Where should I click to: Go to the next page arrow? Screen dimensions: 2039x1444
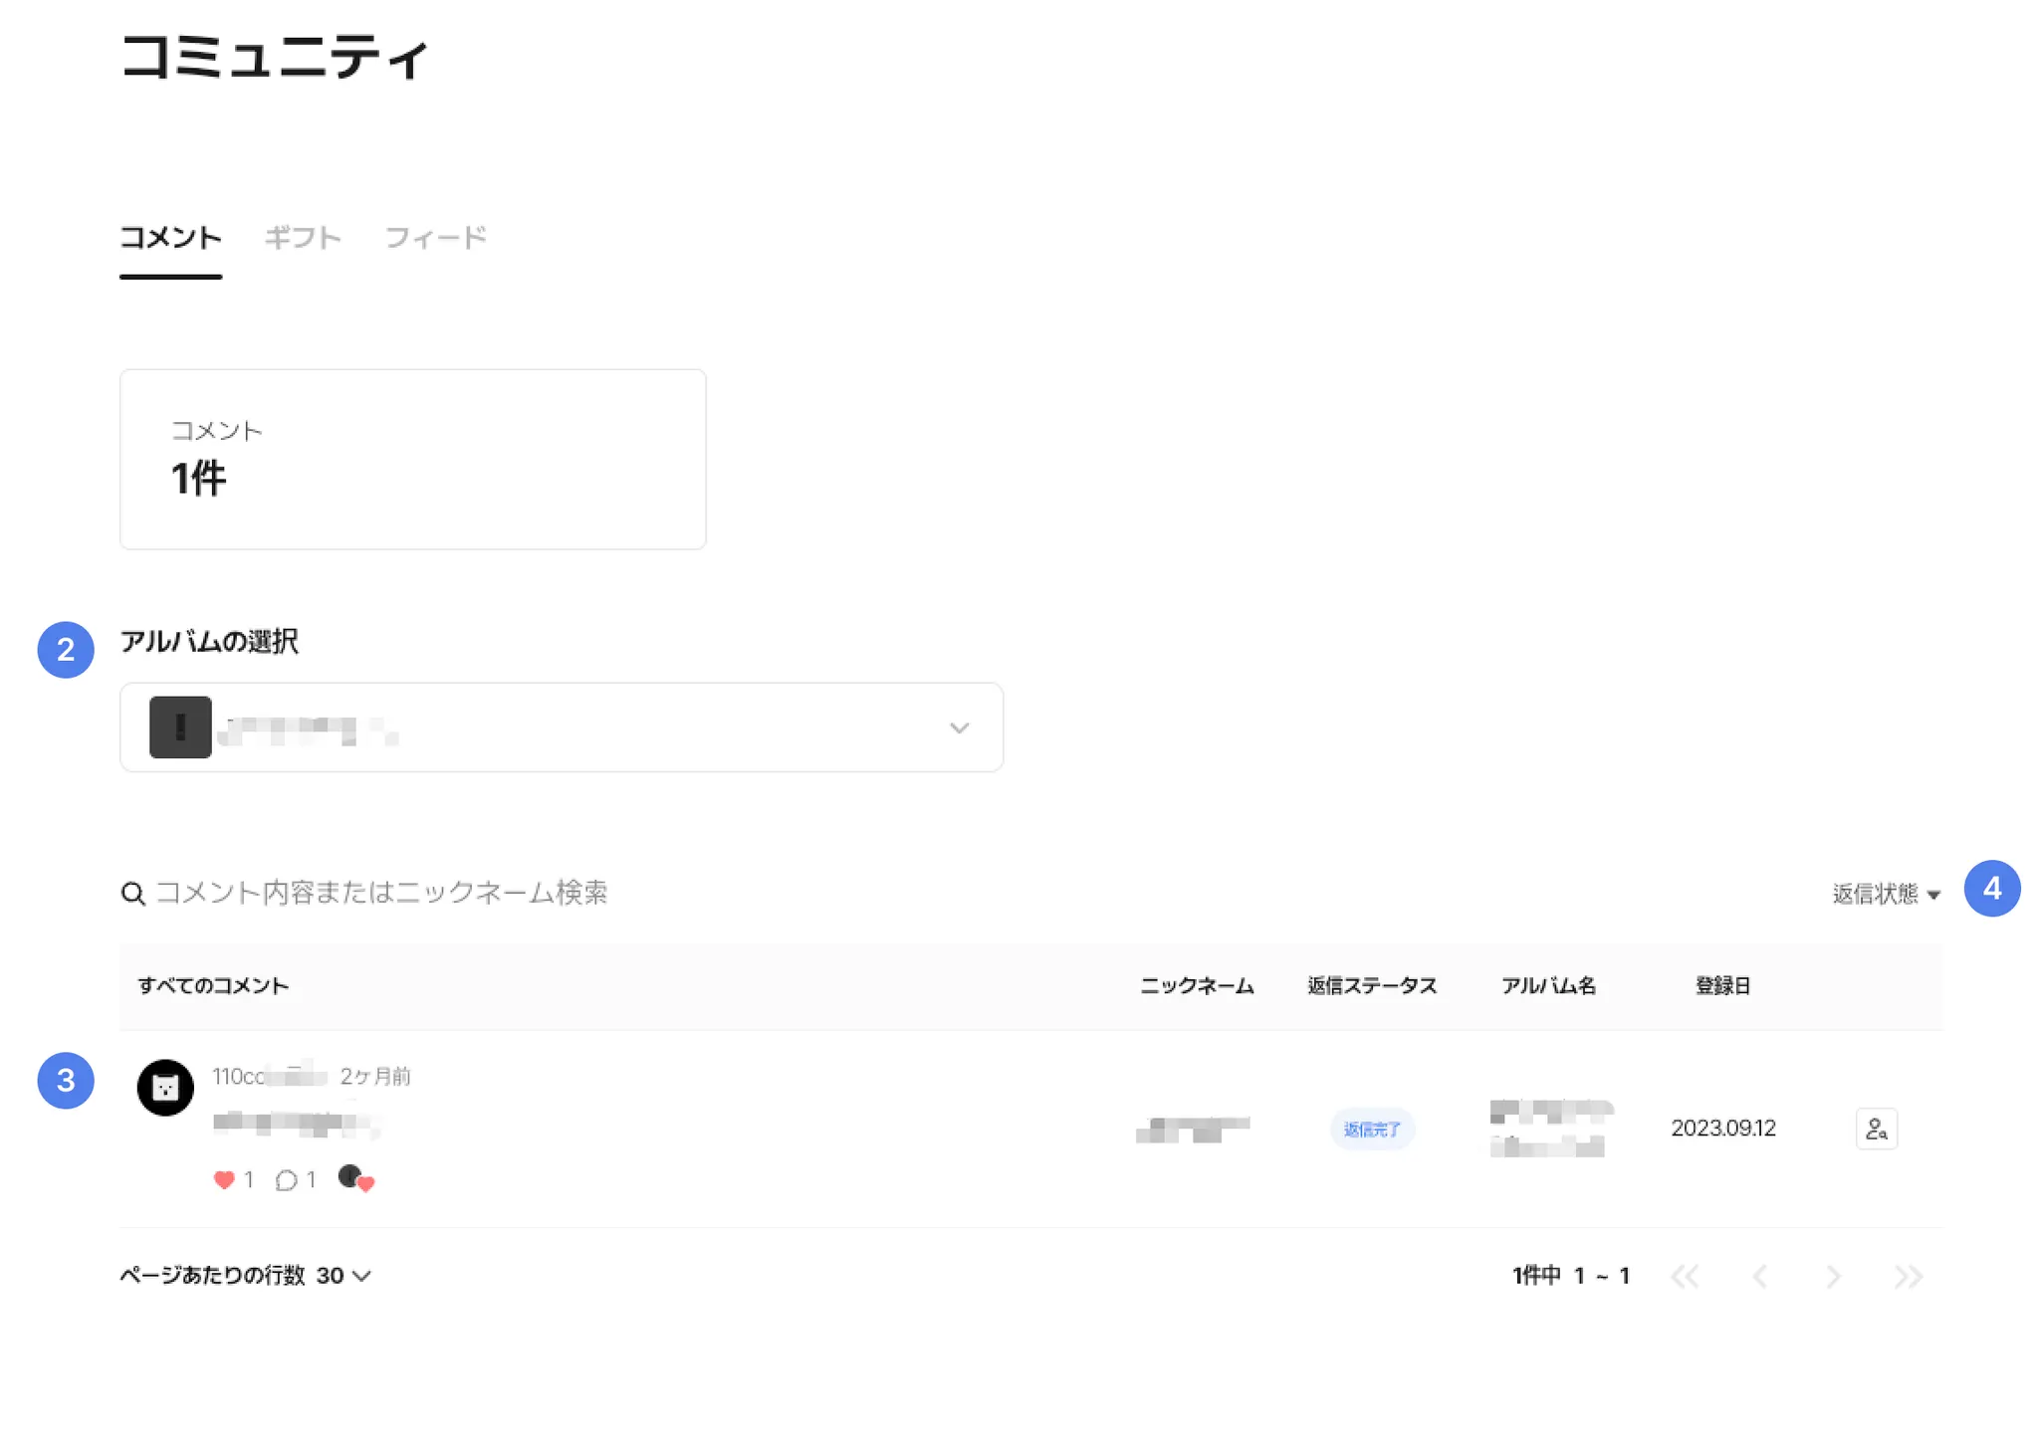[x=1833, y=1276]
